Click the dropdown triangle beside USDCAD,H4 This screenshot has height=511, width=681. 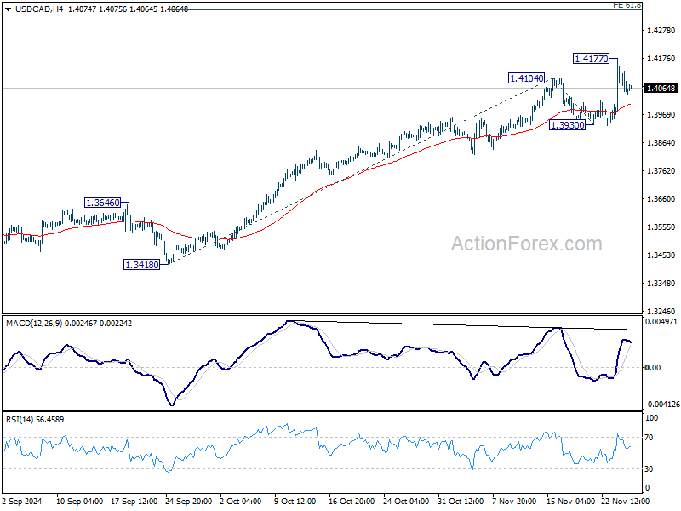pos(9,9)
